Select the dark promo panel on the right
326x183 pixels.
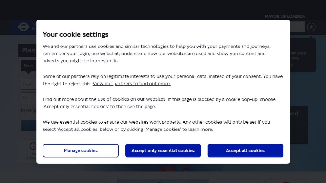[299, 125]
